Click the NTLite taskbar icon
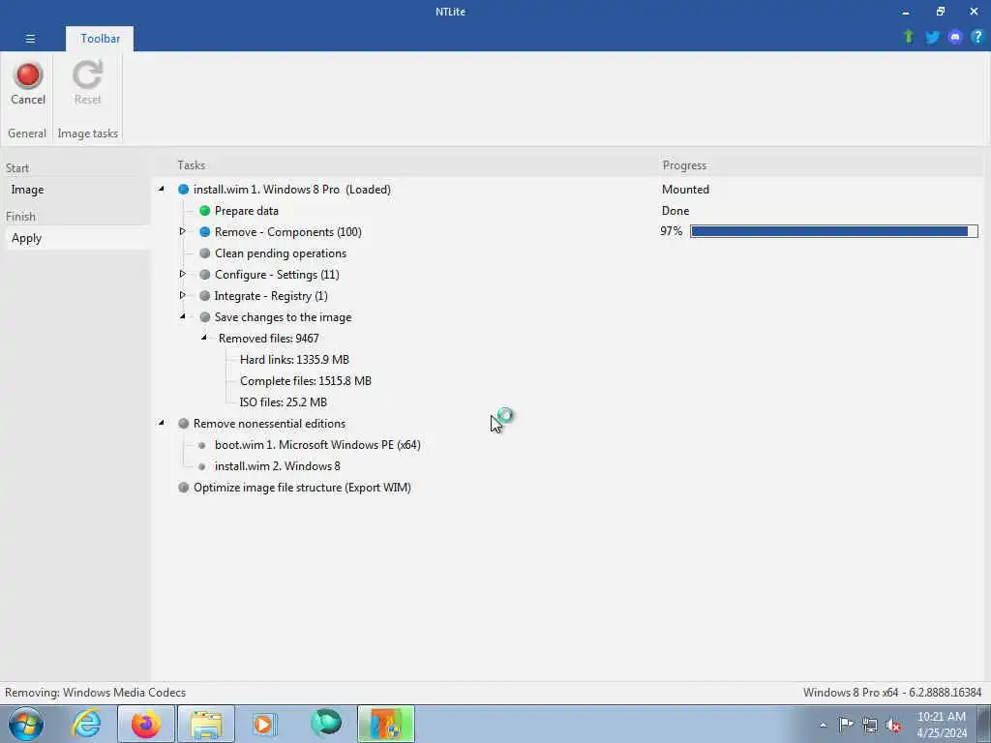This screenshot has height=743, width=991. [x=385, y=724]
